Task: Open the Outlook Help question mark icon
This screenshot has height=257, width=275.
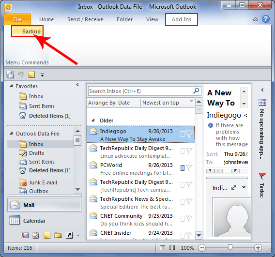Action: pos(266,19)
